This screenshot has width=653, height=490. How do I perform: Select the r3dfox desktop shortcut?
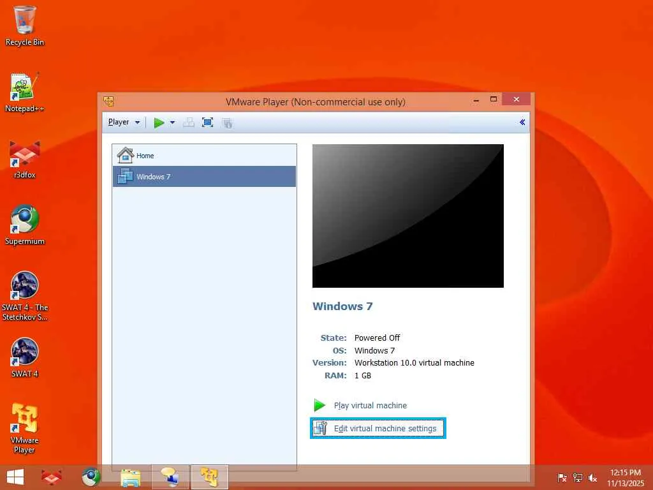(x=25, y=159)
